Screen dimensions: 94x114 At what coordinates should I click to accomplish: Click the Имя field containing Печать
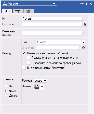[x=52, y=19]
